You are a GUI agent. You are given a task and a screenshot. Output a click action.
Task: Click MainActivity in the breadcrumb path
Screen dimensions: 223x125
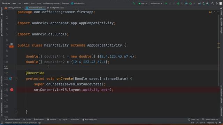(78, 3)
